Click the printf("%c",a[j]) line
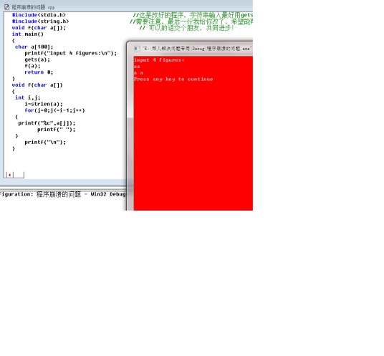Viewport: 384px width, 356px height. pyautogui.click(x=47, y=123)
